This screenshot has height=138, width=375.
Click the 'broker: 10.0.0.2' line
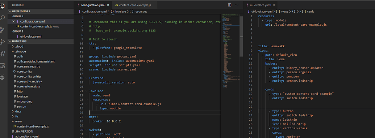(x=107, y=121)
